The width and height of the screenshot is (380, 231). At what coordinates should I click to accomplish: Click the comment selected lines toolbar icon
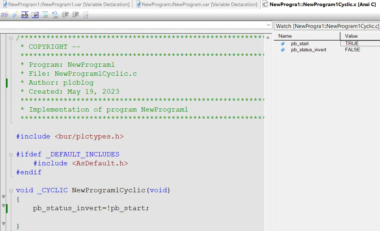coord(45,15)
